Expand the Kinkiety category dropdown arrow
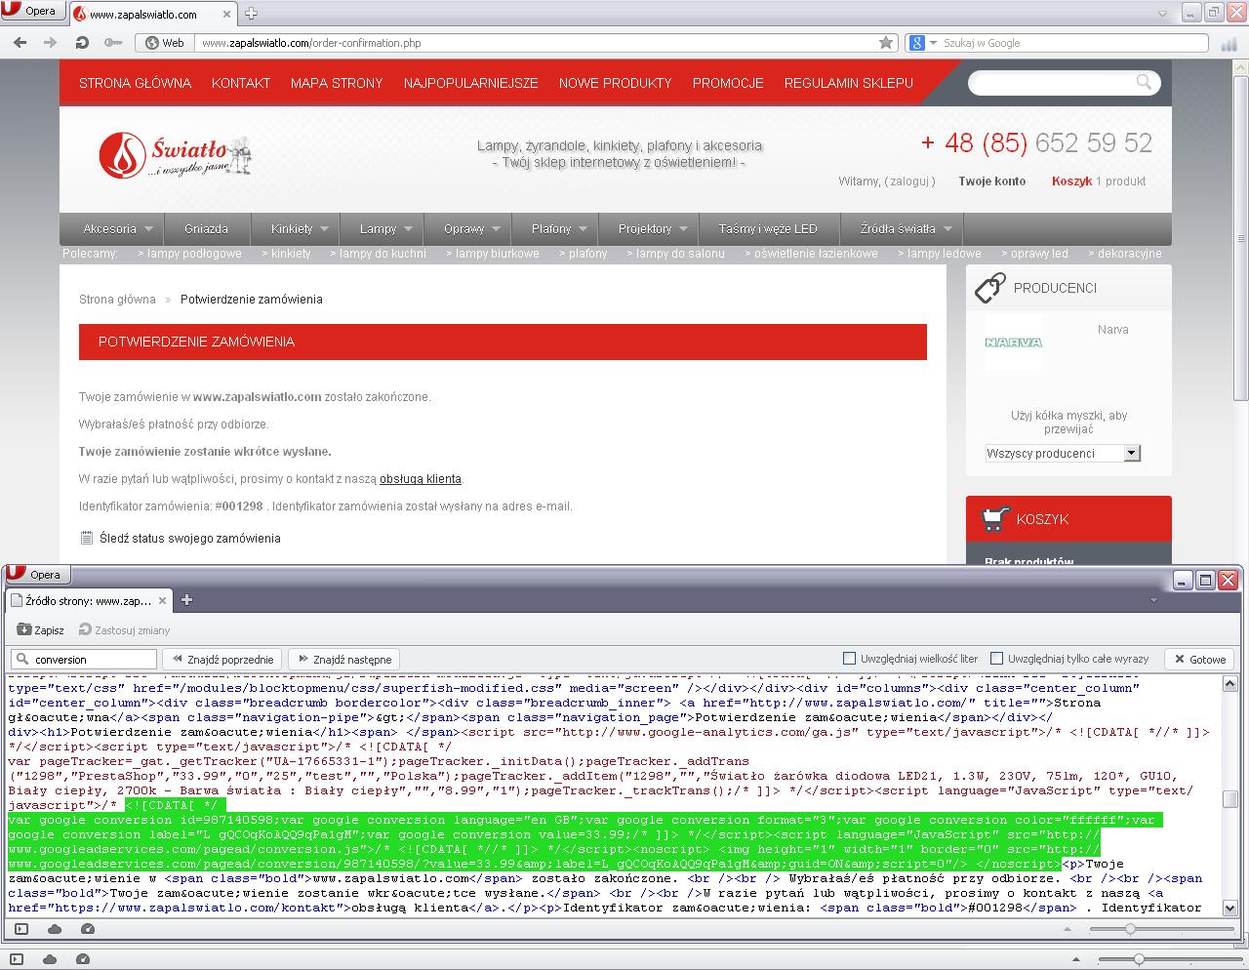1249x970 pixels. click(x=324, y=229)
